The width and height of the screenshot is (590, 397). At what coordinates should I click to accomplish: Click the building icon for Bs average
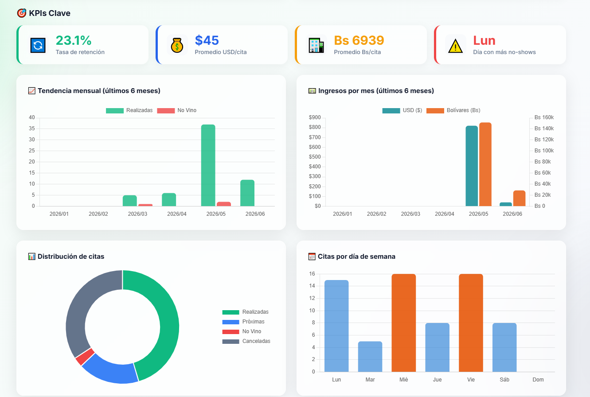click(x=316, y=45)
